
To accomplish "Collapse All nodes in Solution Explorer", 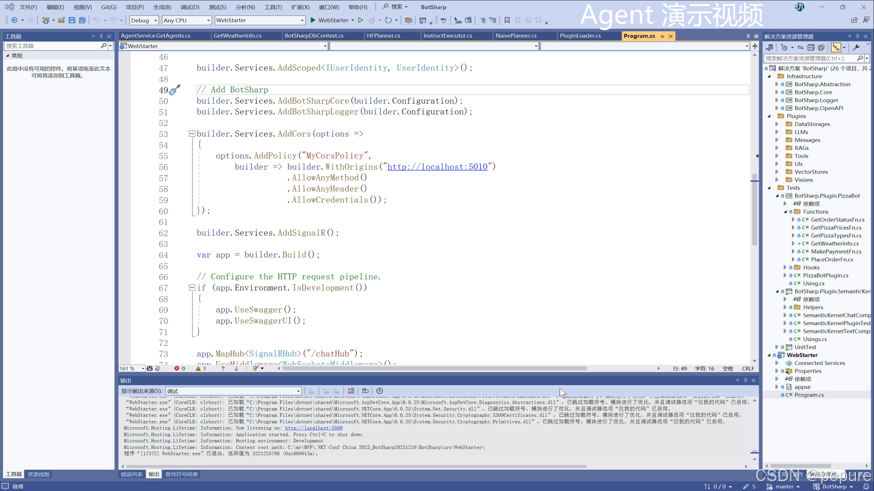I will coord(812,47).
